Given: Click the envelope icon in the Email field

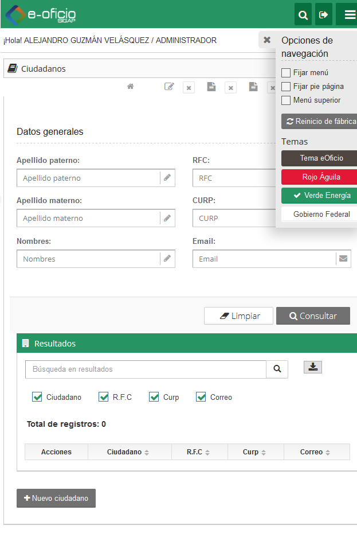Looking at the screenshot, I should 343,258.
